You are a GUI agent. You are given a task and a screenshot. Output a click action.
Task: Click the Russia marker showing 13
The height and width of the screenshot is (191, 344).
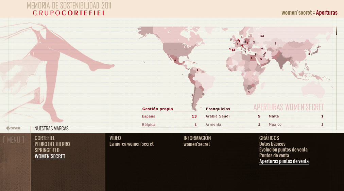tap(262, 36)
